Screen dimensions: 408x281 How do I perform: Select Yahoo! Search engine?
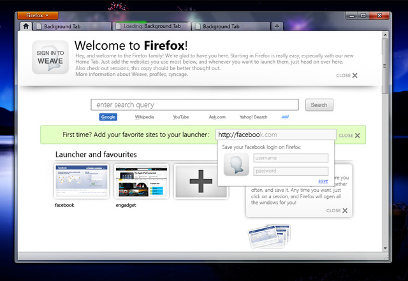click(x=254, y=117)
